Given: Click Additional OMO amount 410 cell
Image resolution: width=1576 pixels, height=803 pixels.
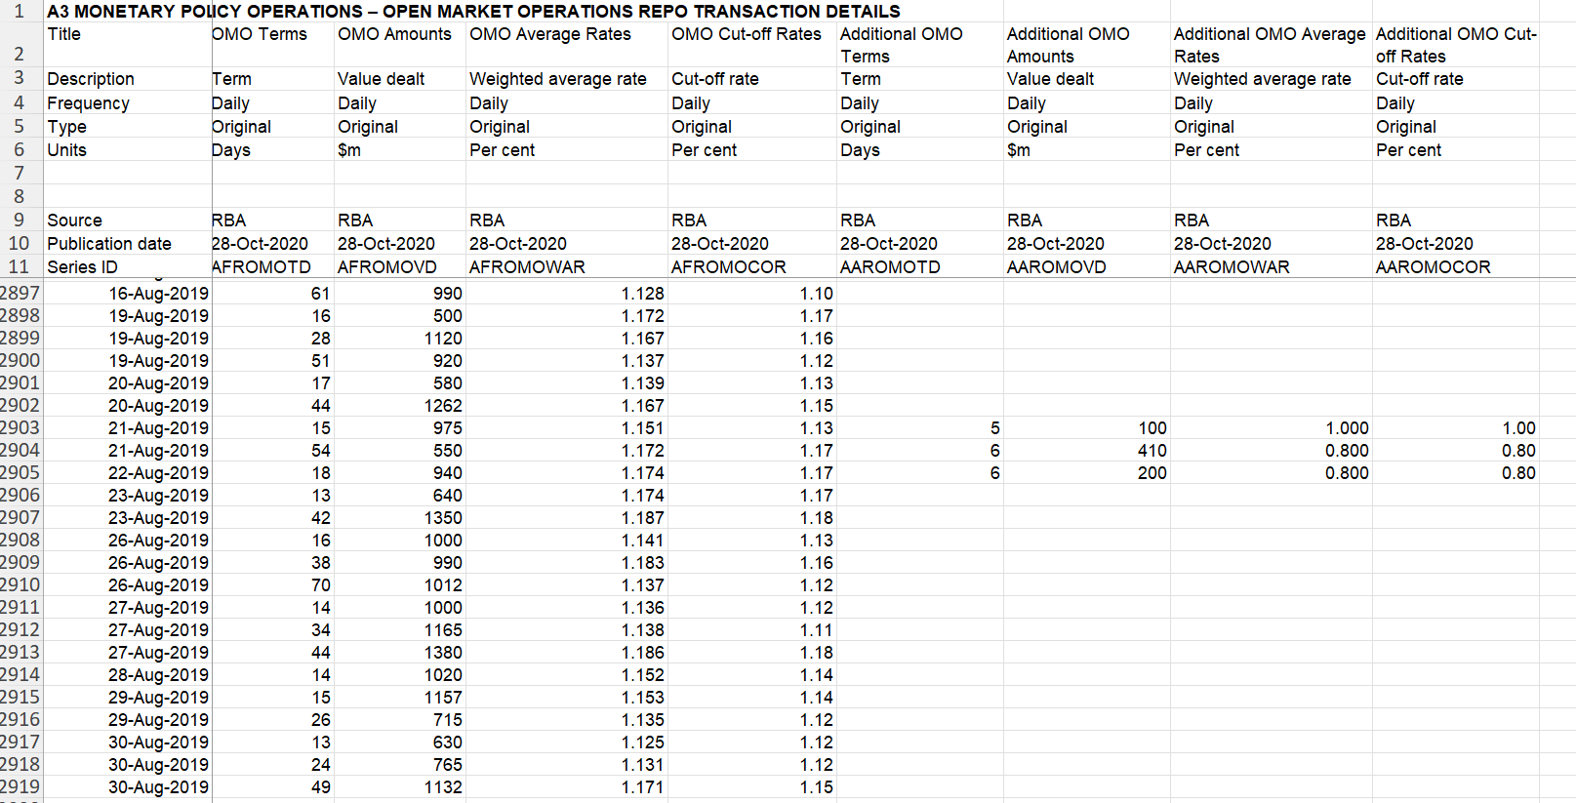Looking at the screenshot, I should tap(1087, 450).
